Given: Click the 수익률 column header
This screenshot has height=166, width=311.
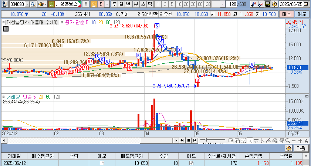Looking at the screenshot, I should (x=286, y=156).
